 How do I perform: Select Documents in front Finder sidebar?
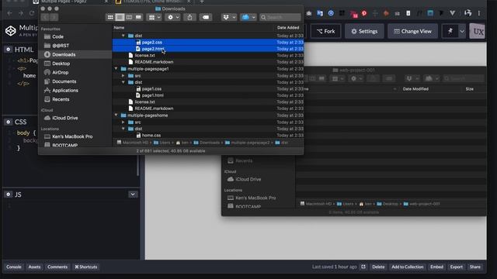(x=64, y=81)
